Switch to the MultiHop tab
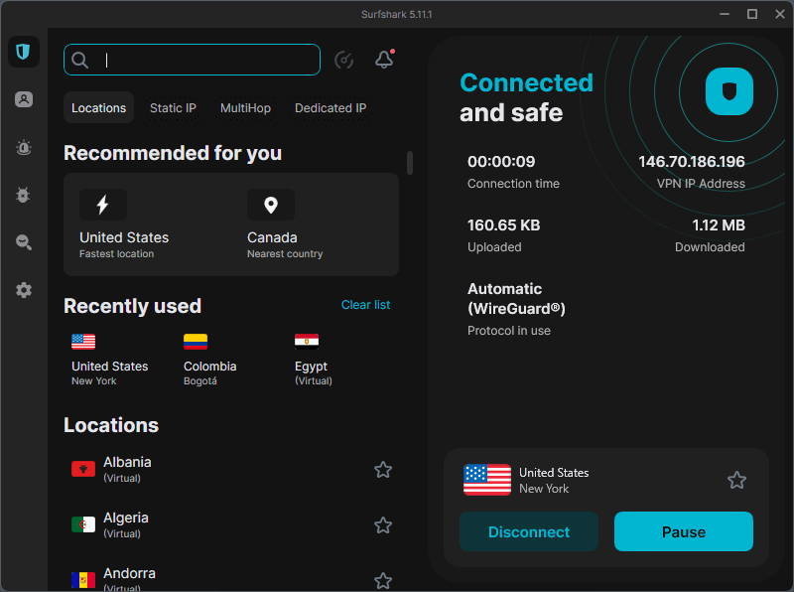 click(245, 108)
